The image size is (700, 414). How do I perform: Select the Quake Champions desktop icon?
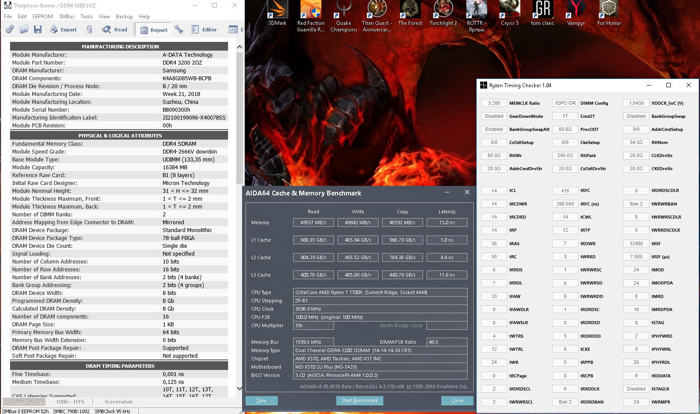(344, 17)
